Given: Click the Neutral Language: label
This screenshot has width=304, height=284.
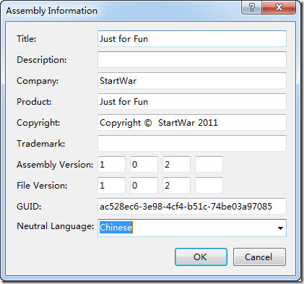Looking at the screenshot, I should click(x=56, y=226).
